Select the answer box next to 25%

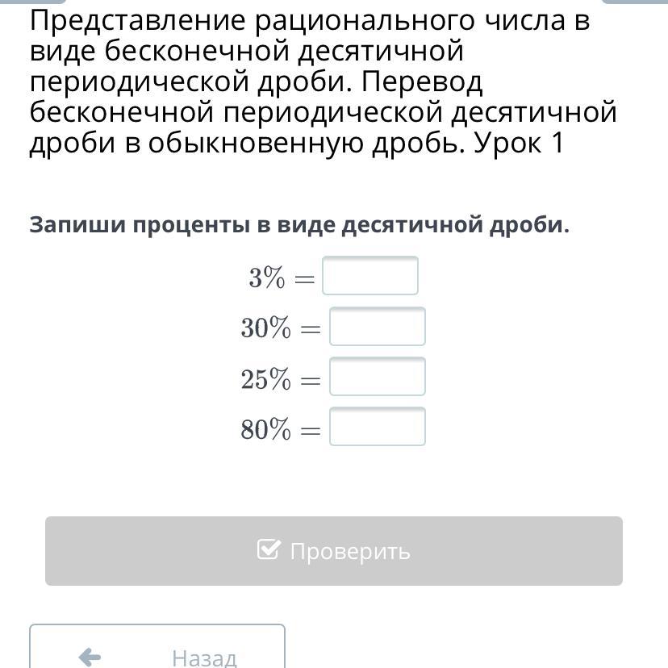click(378, 376)
